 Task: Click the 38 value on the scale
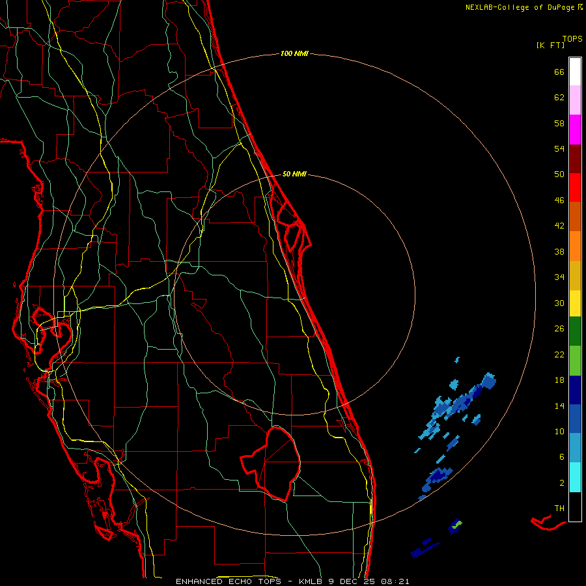[x=559, y=251]
